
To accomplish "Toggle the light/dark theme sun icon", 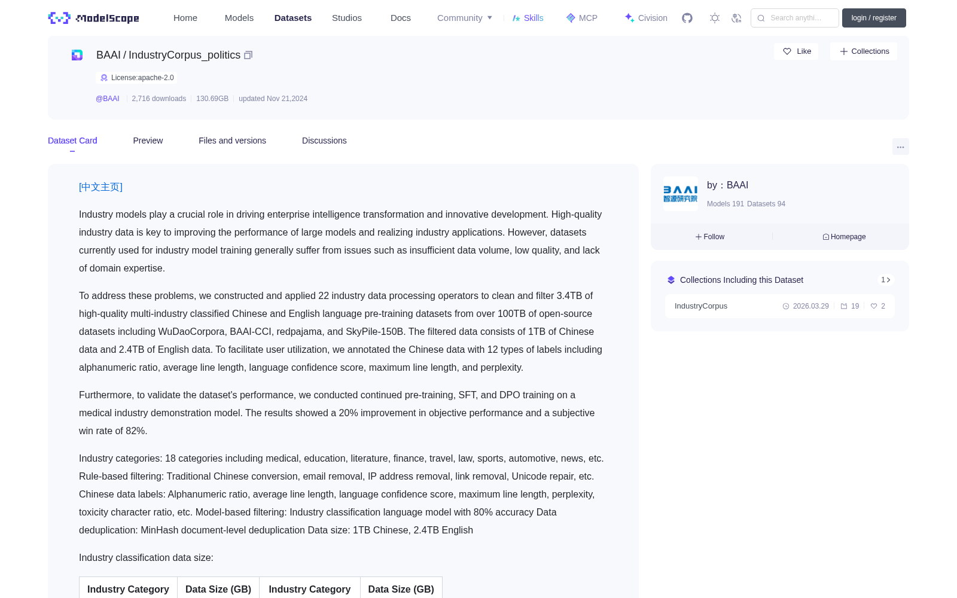I will click(715, 18).
